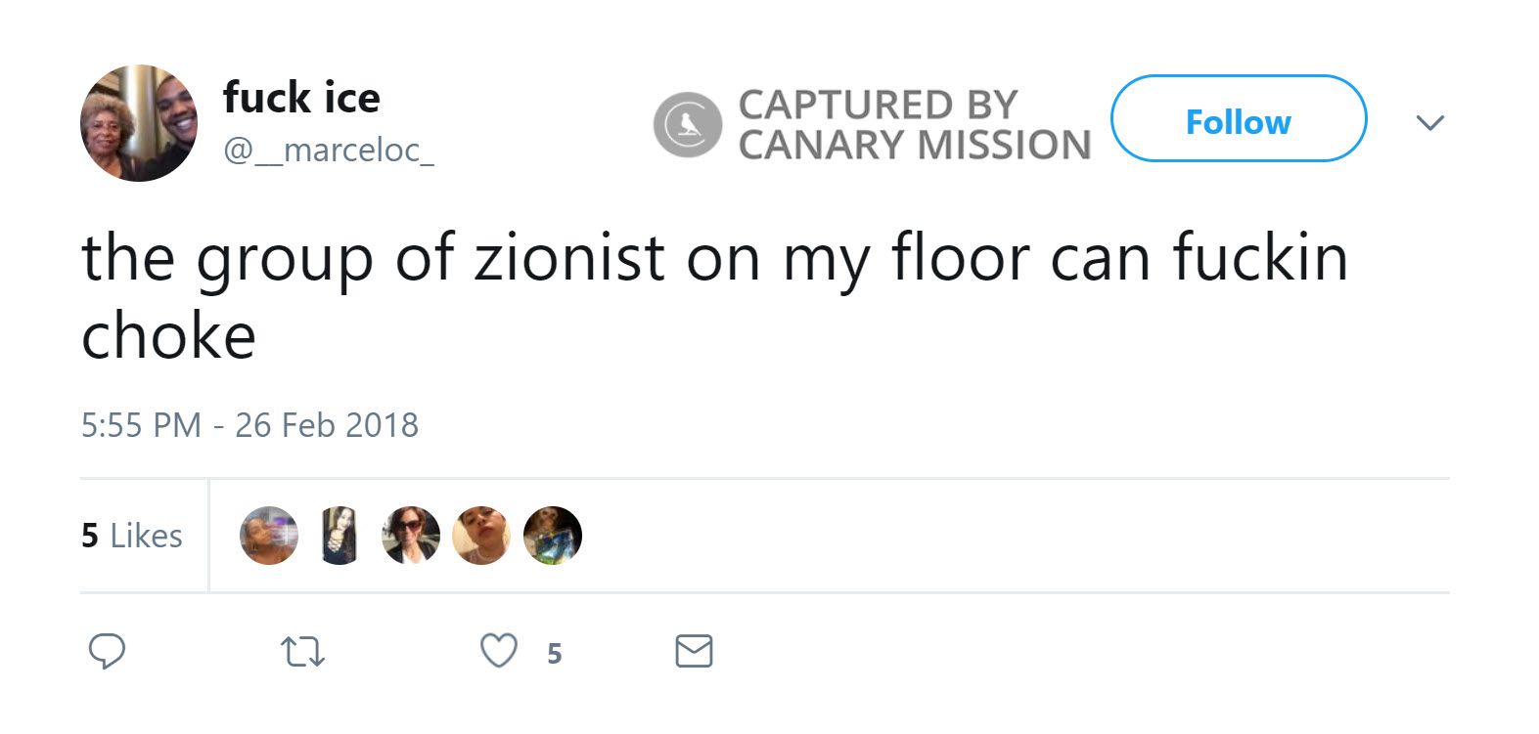Click the bold display name above the handle
Screen dimensions: 1539x734
coord(301,98)
